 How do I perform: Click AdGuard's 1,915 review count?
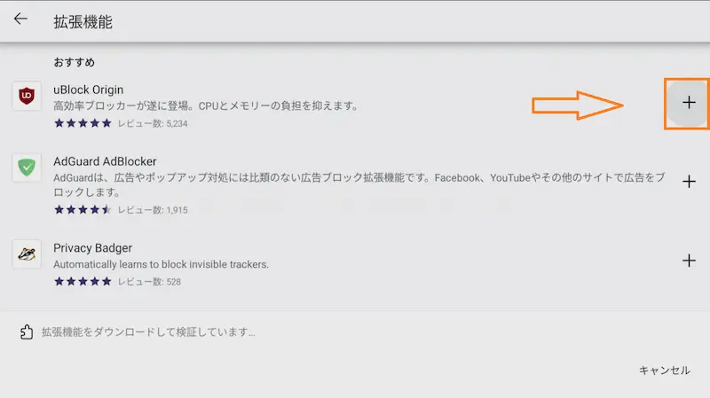pyautogui.click(x=153, y=210)
